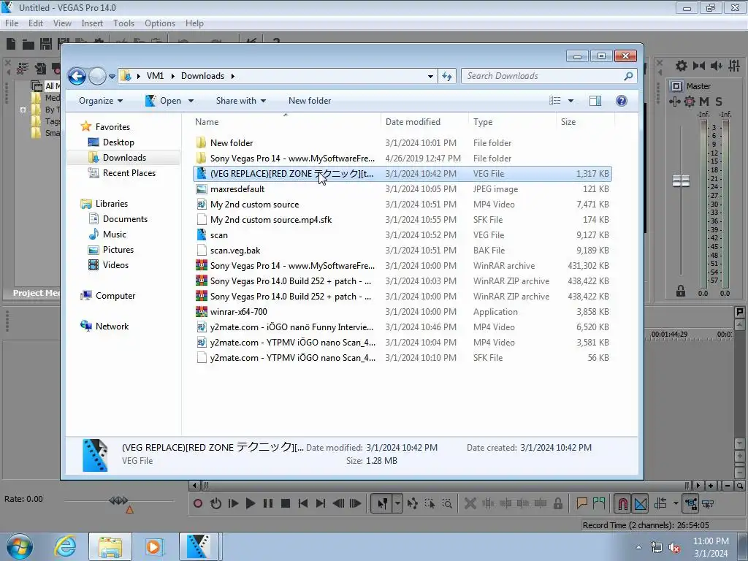Viewport: 748px width, 561px height.
Task: Click the playback Rate slider handle
Action: [118, 500]
